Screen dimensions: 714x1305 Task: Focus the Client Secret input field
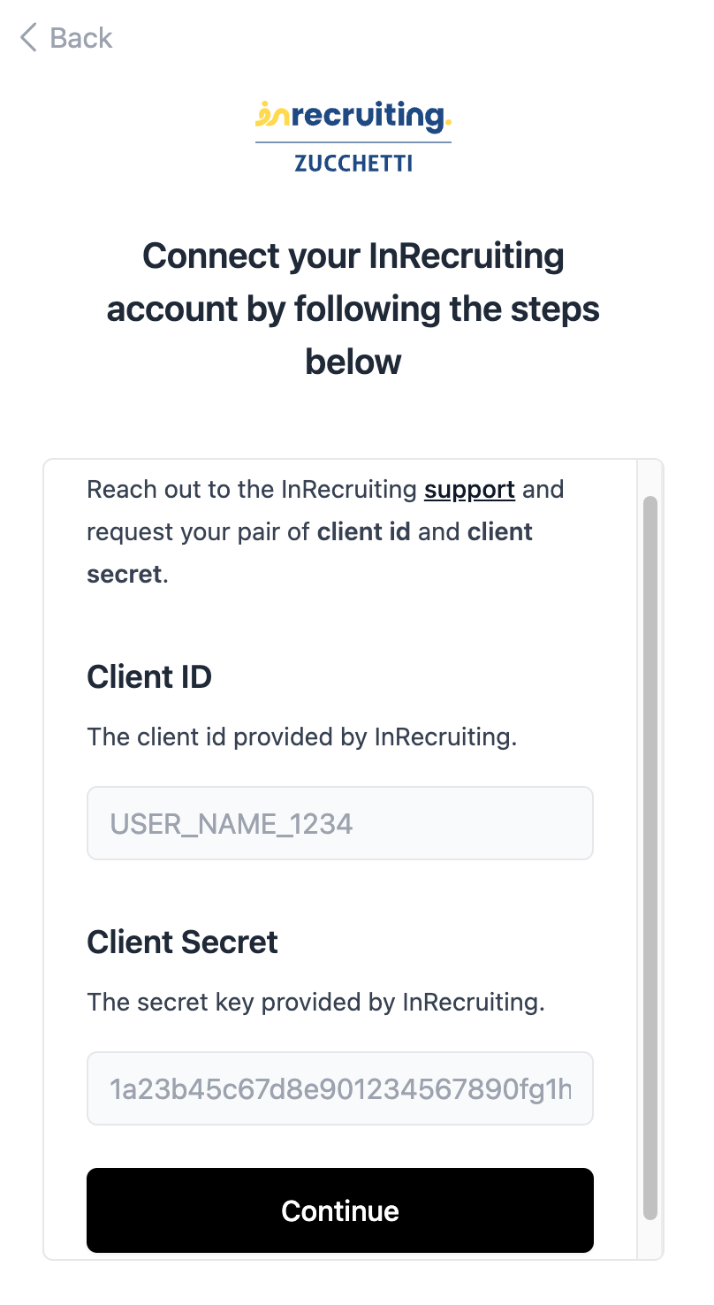[339, 1088]
